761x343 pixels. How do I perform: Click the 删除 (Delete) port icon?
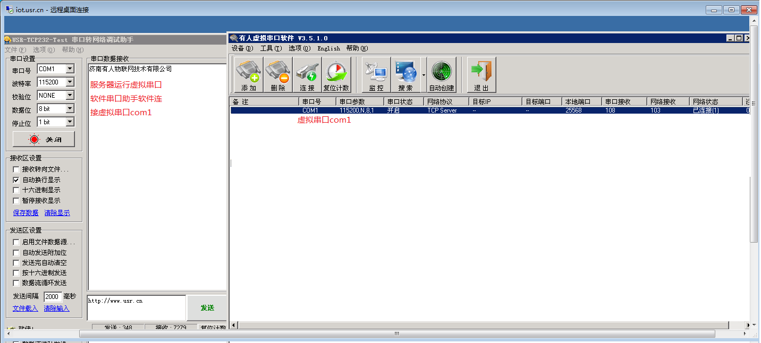(277, 75)
